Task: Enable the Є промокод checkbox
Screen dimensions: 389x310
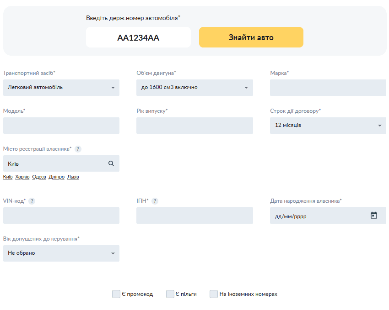Action: click(116, 294)
